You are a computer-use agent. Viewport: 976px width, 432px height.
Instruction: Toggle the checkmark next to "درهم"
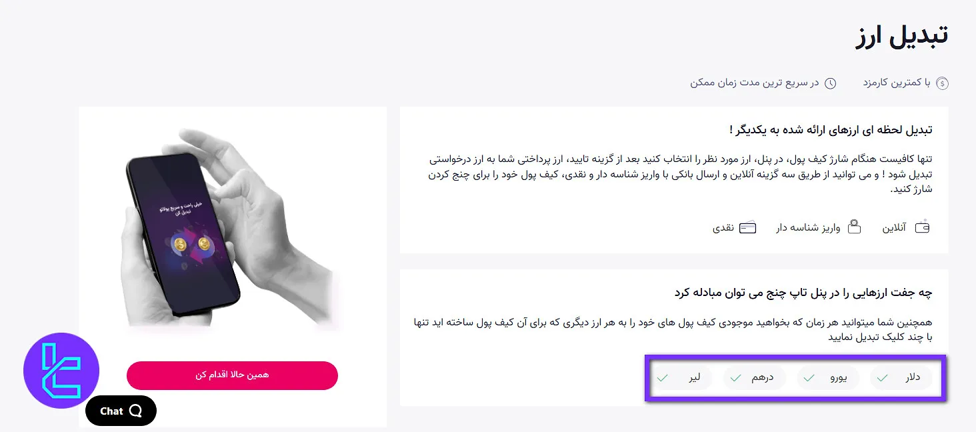click(736, 377)
